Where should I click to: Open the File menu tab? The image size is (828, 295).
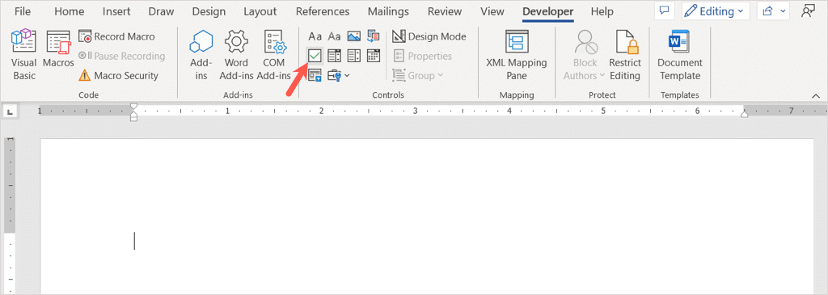pos(22,11)
